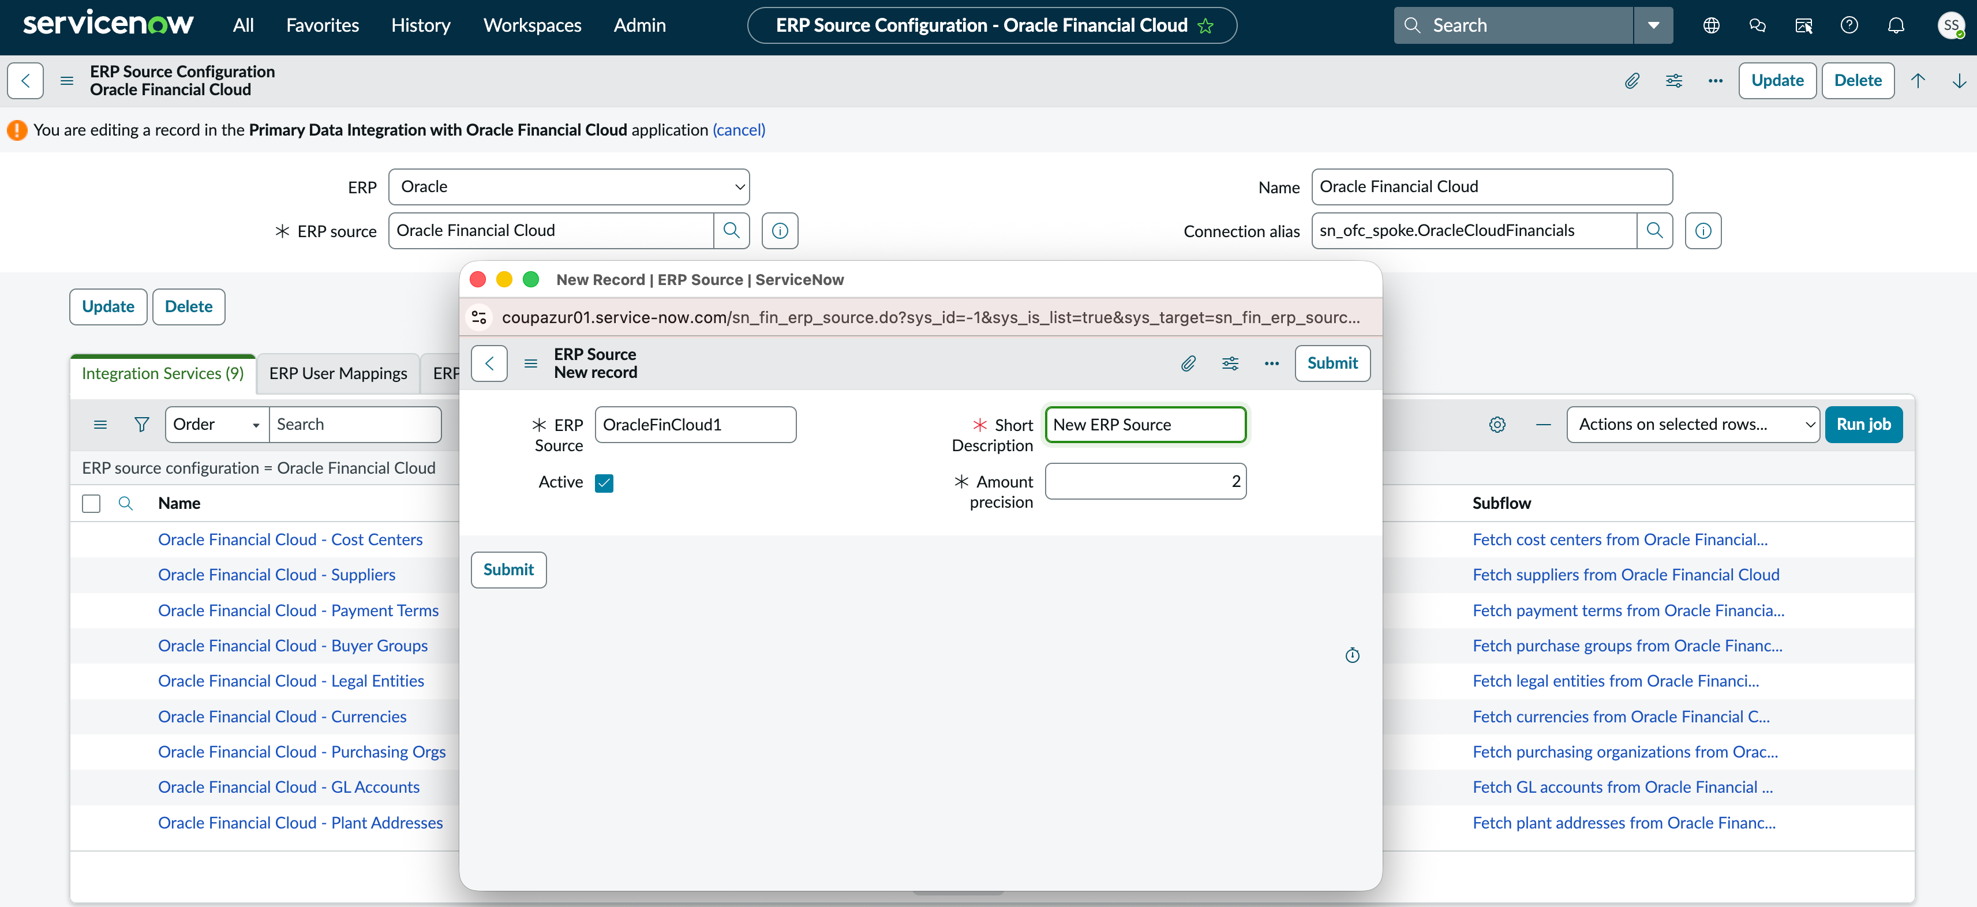The image size is (1977, 907).
Task: Open the popup form context hamburger menu
Action: click(530, 363)
